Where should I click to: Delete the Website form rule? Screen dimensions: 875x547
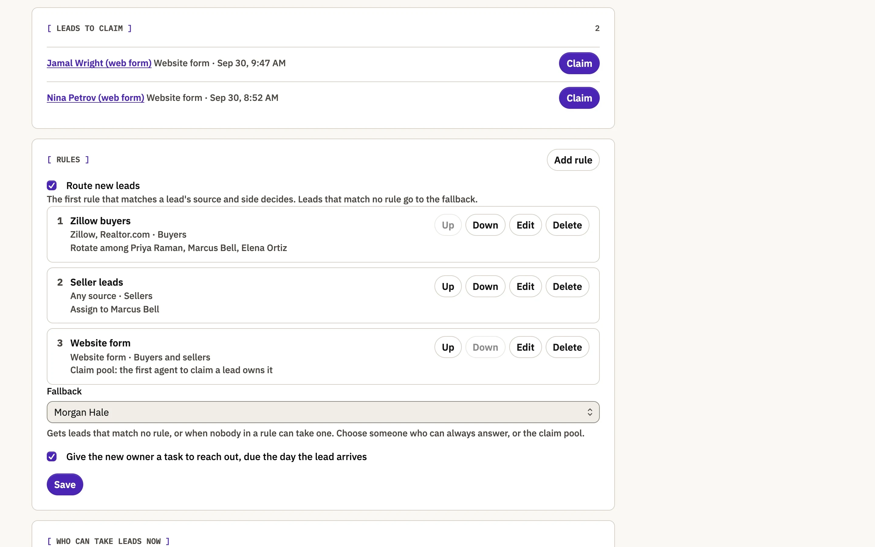click(x=567, y=347)
